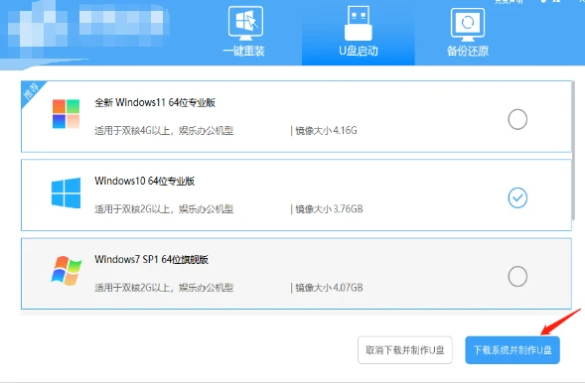Toggle the checked Windows10 64位专业版 radio button
Screen dimensions: 585x383
tap(517, 197)
